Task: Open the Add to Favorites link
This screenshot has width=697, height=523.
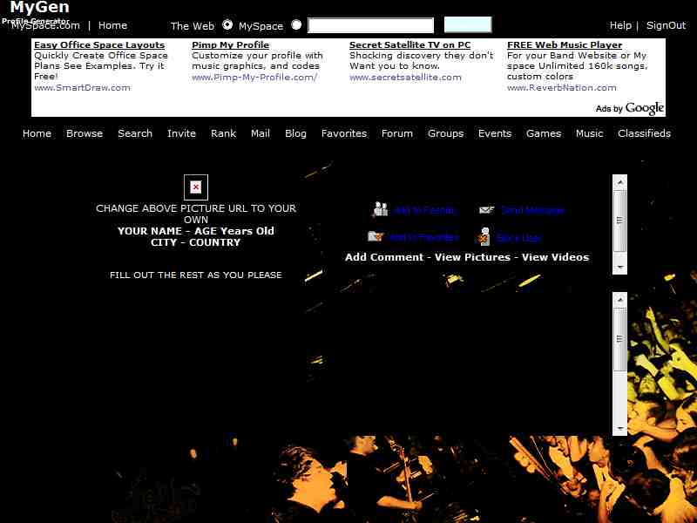Action: [424, 237]
